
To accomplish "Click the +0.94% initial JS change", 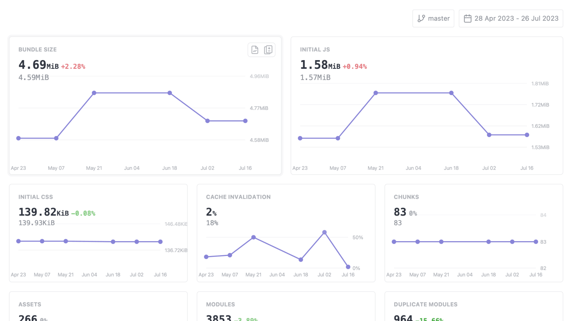I will [x=355, y=67].
